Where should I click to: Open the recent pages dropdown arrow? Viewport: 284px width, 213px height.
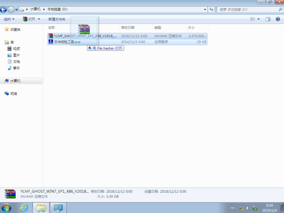point(16,10)
